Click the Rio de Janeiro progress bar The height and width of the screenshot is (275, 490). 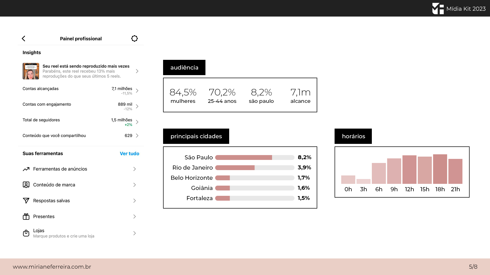(x=255, y=168)
